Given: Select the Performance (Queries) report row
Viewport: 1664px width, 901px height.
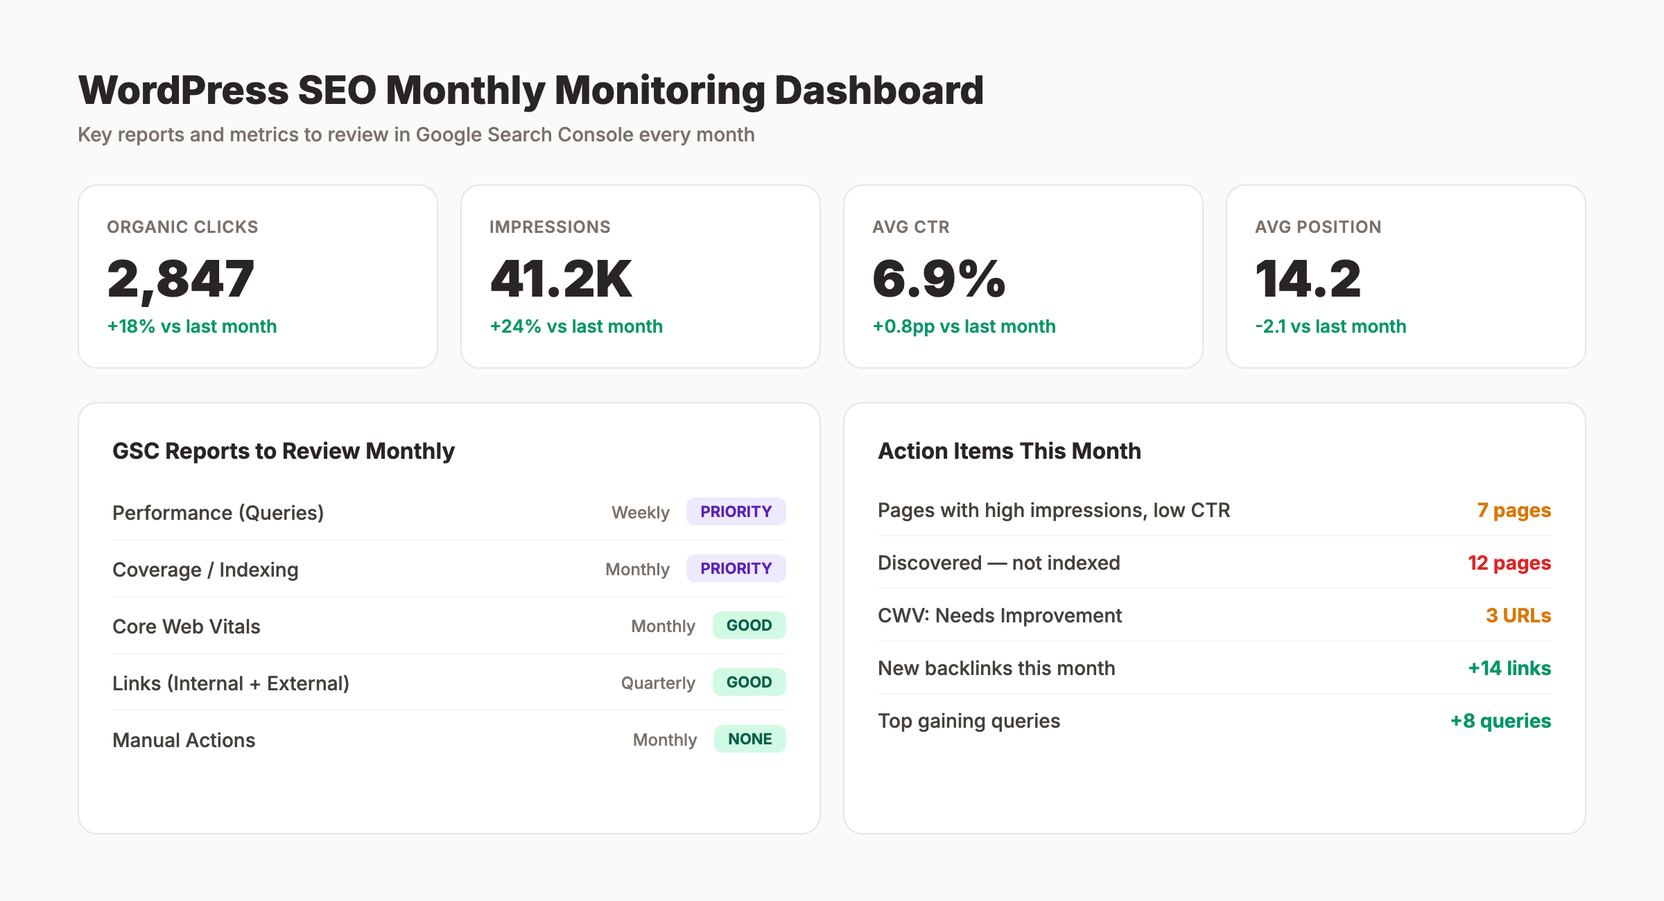Looking at the screenshot, I should click(x=218, y=512).
